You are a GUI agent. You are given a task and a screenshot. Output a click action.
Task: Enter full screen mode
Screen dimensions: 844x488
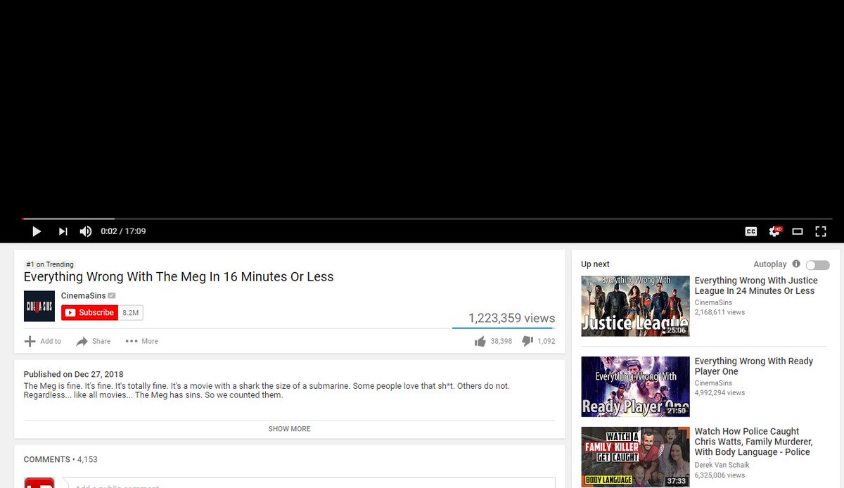(820, 231)
